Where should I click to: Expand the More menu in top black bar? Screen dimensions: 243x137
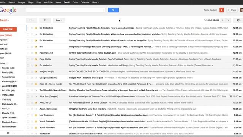click(95, 2)
